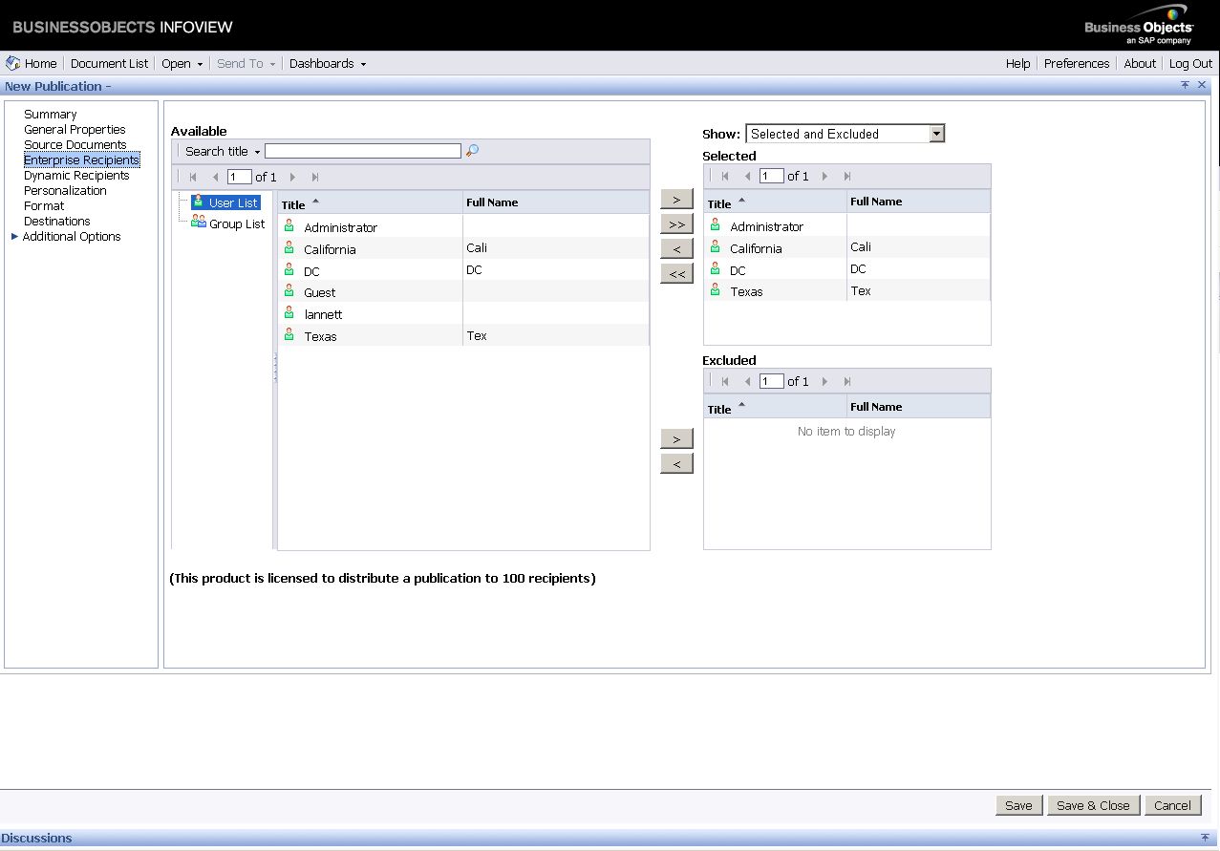Screen dimensions: 1220x851
Task: Remove user from Excluded with < button
Action: coord(676,463)
